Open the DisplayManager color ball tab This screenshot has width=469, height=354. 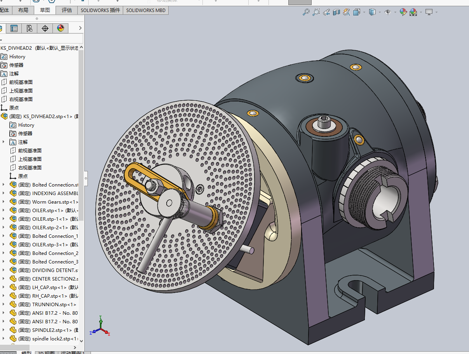[61, 28]
